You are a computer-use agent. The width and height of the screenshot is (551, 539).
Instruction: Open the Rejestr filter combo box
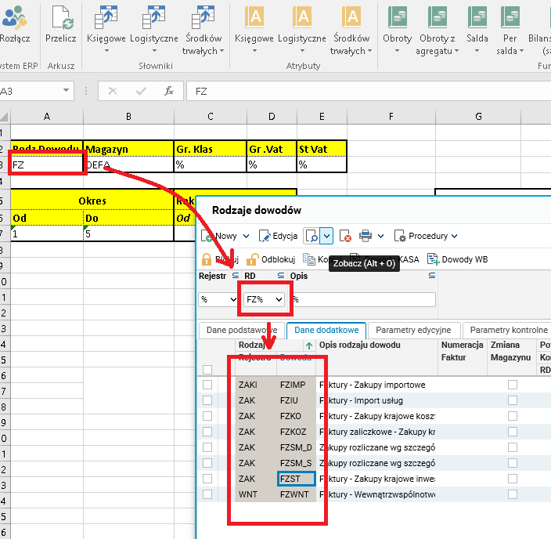click(218, 299)
